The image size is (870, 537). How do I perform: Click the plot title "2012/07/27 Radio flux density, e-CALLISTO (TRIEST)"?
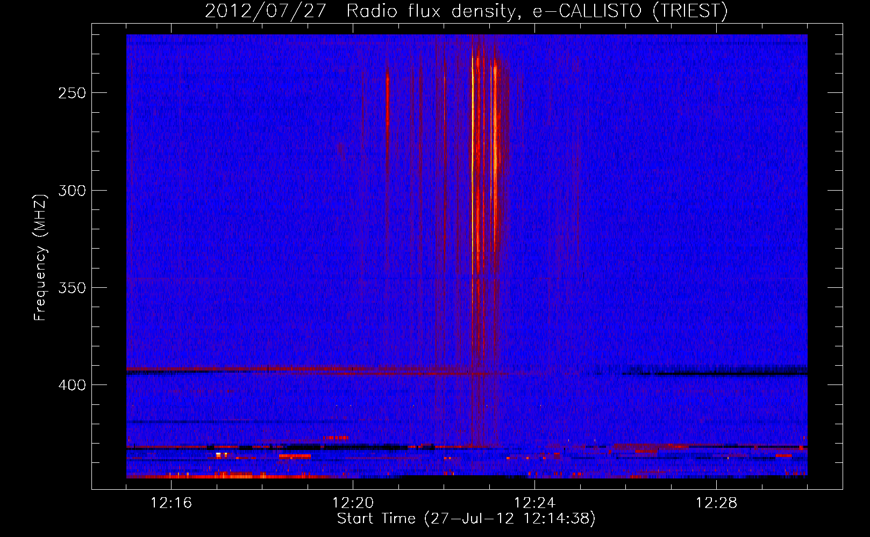466,11
